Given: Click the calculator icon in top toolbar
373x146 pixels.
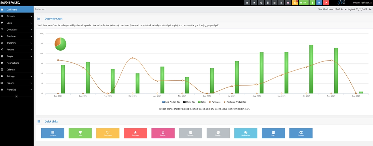Looking at the screenshot, I should 268,3.
